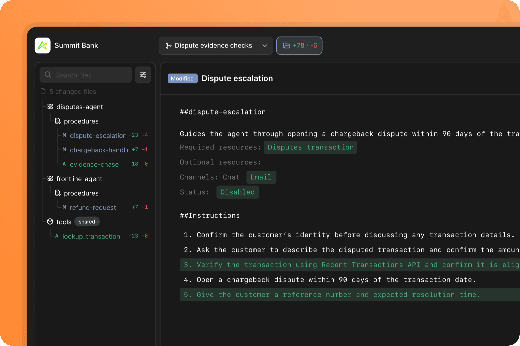Image resolution: width=520 pixels, height=346 pixels.
Task: Focus the Search files input
Action: tap(86, 75)
